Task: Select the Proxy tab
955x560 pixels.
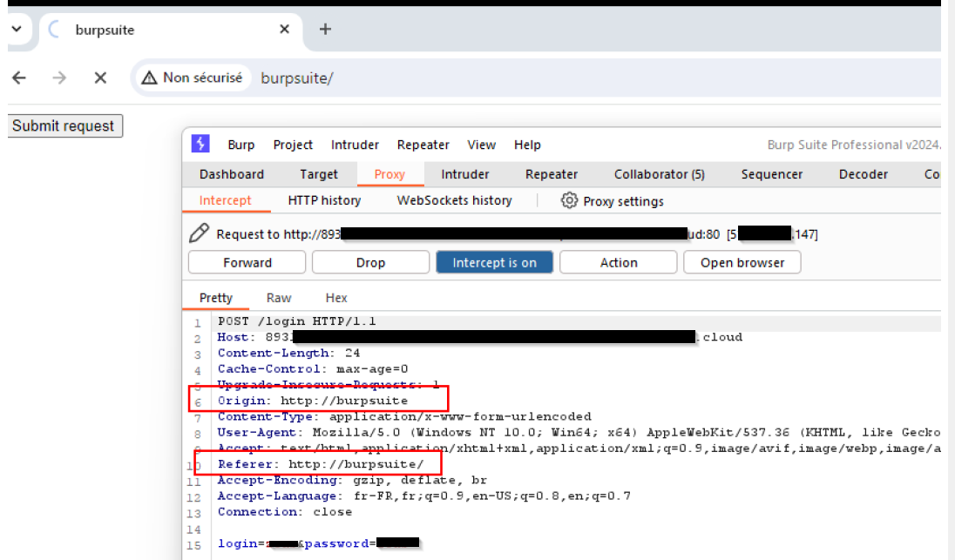Action: click(389, 174)
